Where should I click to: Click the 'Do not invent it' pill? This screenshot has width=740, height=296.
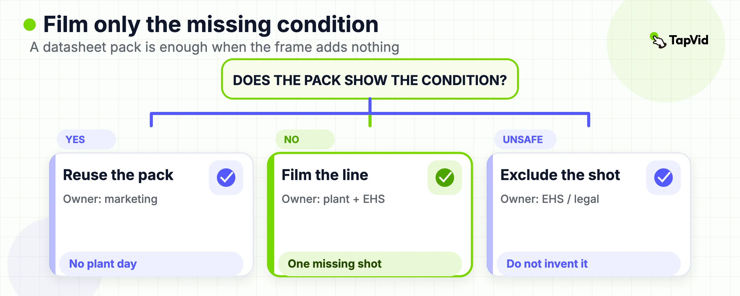pyautogui.click(x=589, y=264)
